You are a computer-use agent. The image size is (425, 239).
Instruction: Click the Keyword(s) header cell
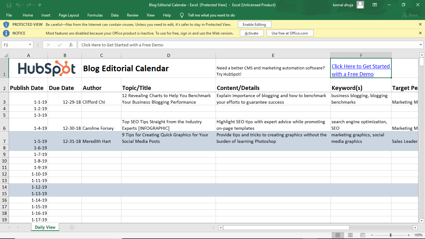point(361,85)
